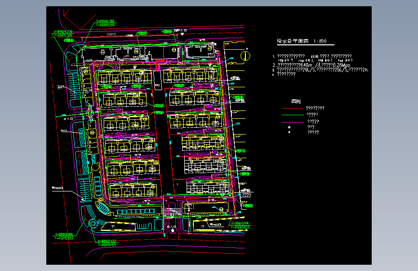Click coordinate label Y=45098.921
This screenshot has height=271, width=418.
tap(107, 245)
